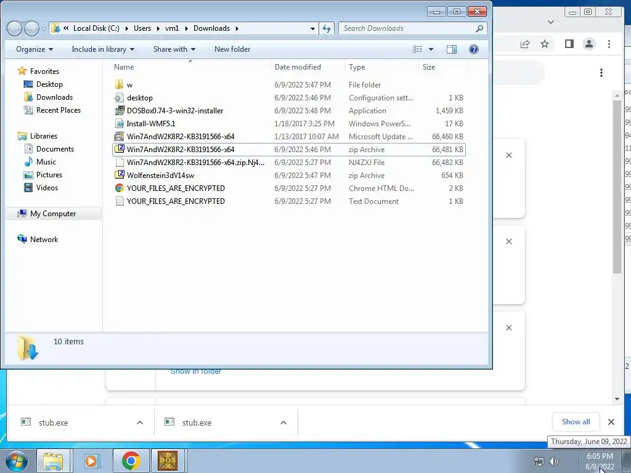The image size is (631, 473).
Task: Click the Back navigation arrow in Explorer
Action: [x=15, y=28]
